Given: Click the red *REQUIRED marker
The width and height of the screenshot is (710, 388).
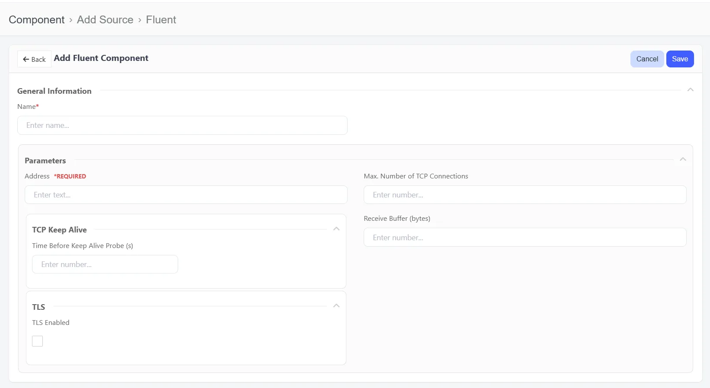Looking at the screenshot, I should (70, 176).
